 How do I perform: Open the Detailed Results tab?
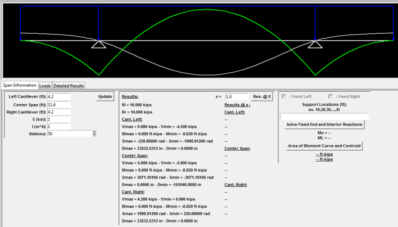(x=69, y=86)
